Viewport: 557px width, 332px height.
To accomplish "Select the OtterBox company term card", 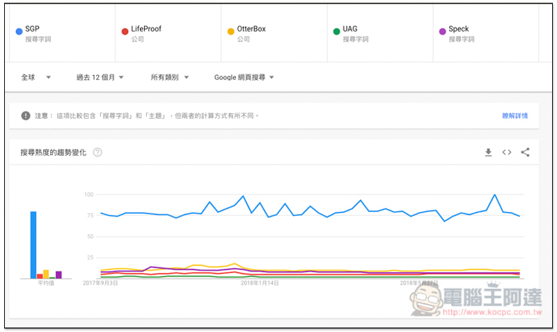I will (274, 33).
